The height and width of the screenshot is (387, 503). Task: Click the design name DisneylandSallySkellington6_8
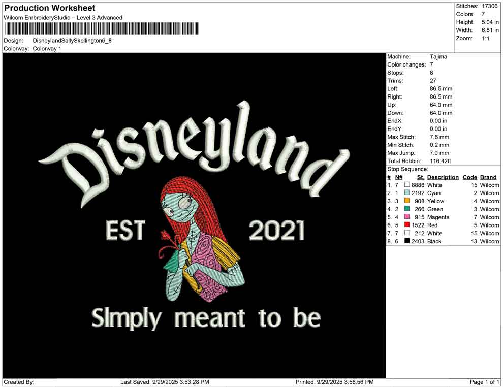click(x=72, y=41)
